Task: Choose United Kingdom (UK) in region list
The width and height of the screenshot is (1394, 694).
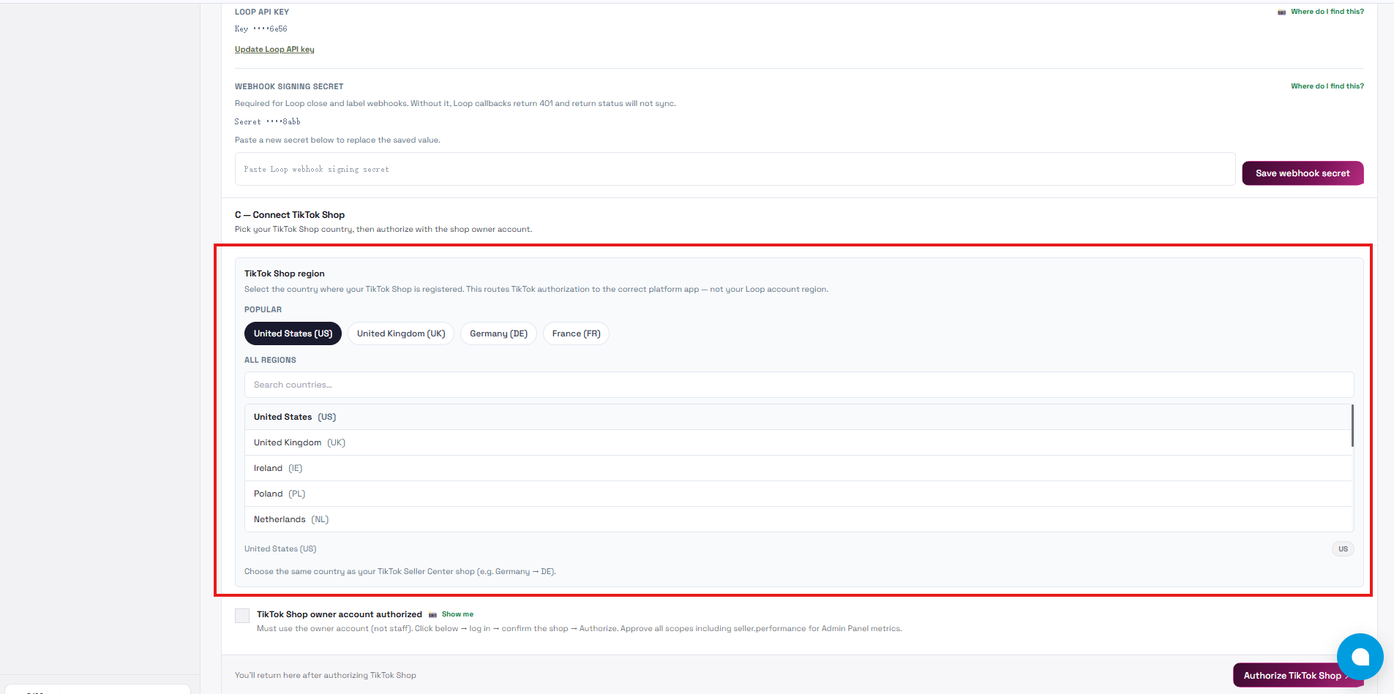Action: 798,442
